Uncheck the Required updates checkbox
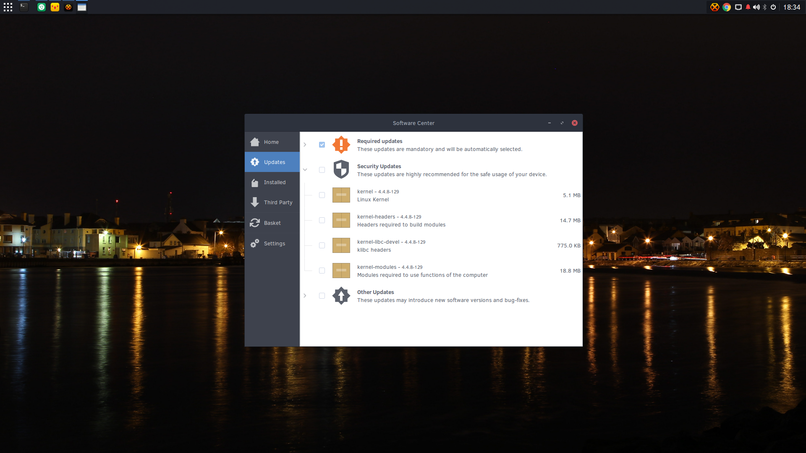This screenshot has width=806, height=453. click(322, 145)
